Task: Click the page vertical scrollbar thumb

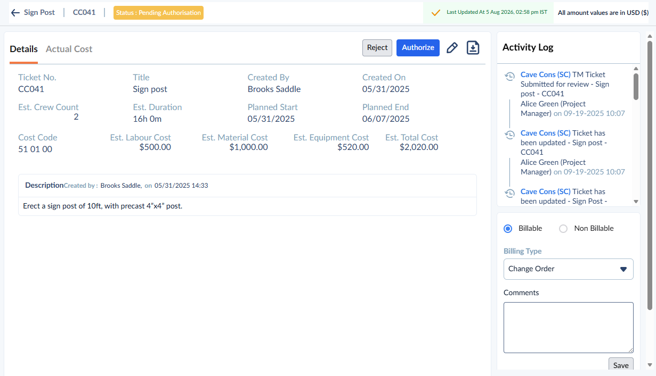Action: pyautogui.click(x=650, y=176)
